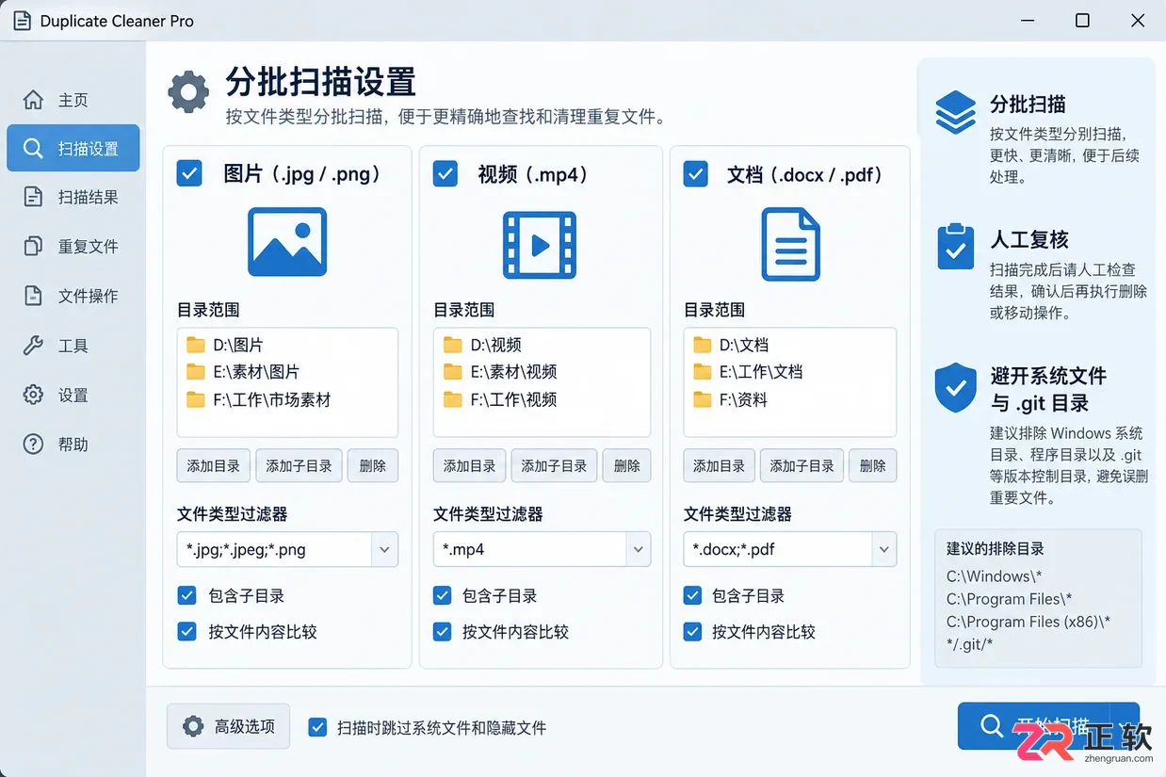The height and width of the screenshot is (777, 1166).
Task: Click the folder icon for D:\视频
Action: coord(453,345)
